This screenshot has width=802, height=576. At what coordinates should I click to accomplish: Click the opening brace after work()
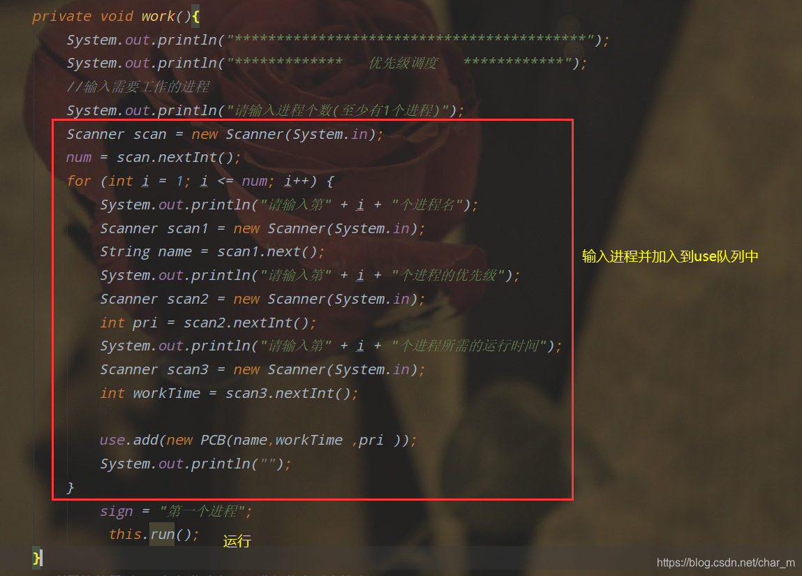click(x=195, y=16)
